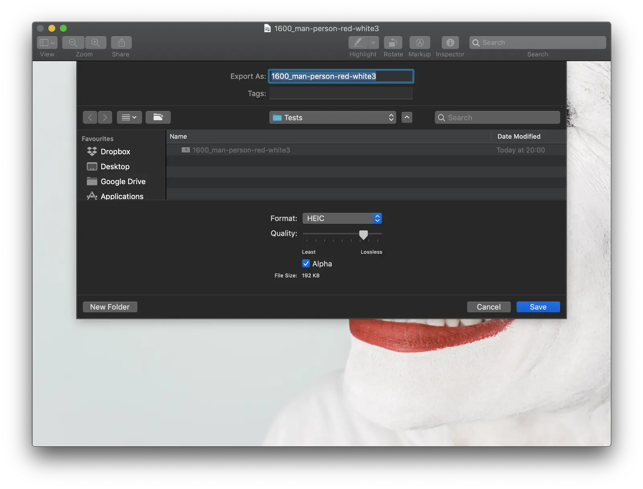Open the View sidebar toolbar button
Viewport: 643px width, 489px height.
click(47, 43)
